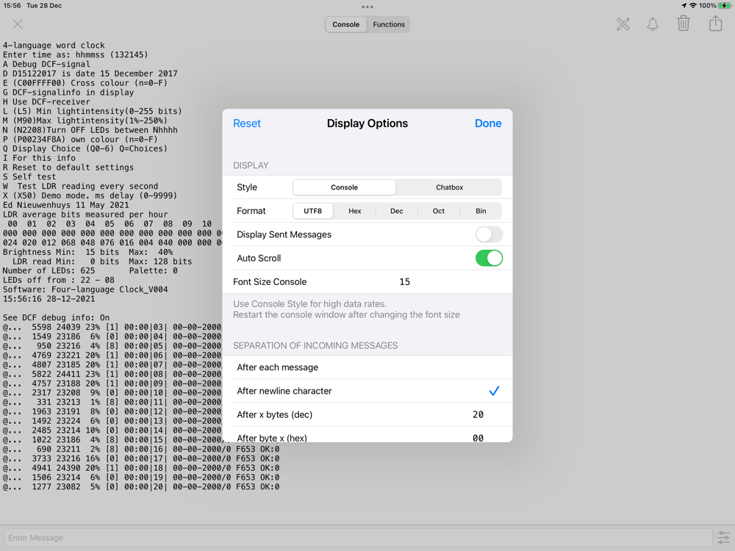Select Chatbox display style

[449, 187]
